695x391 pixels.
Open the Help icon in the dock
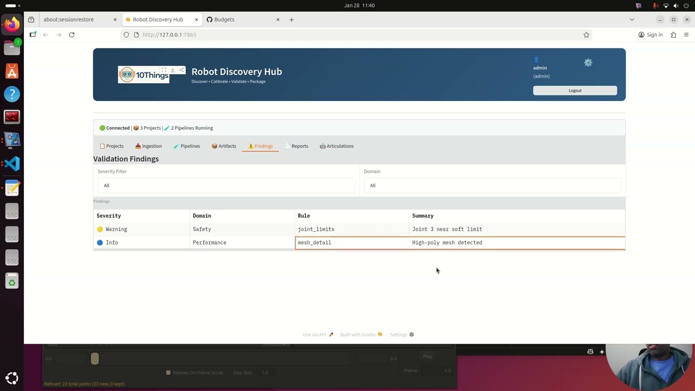pos(12,94)
